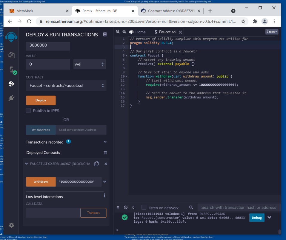Clear the terminal console output
Screen dimensions: 286x240
pos(126,207)
